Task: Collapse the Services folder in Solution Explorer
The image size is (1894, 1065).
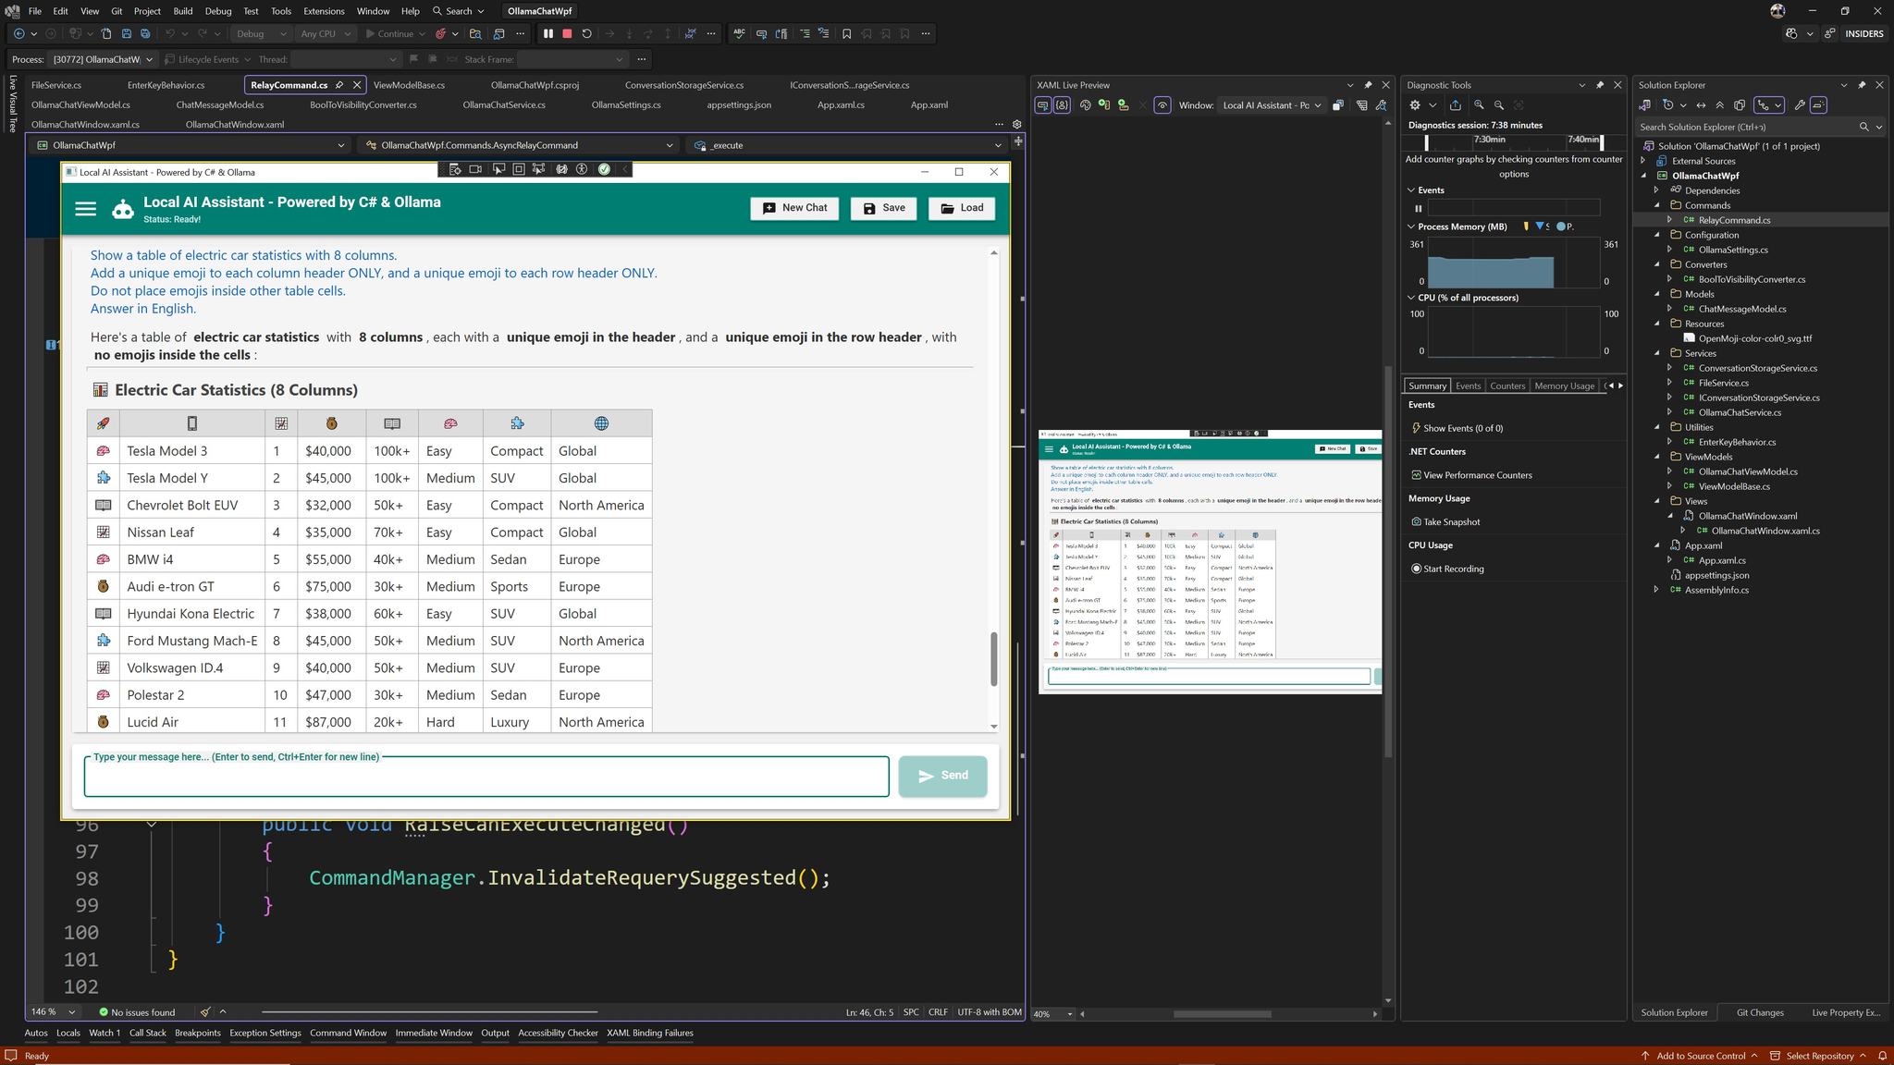Action: (1657, 353)
